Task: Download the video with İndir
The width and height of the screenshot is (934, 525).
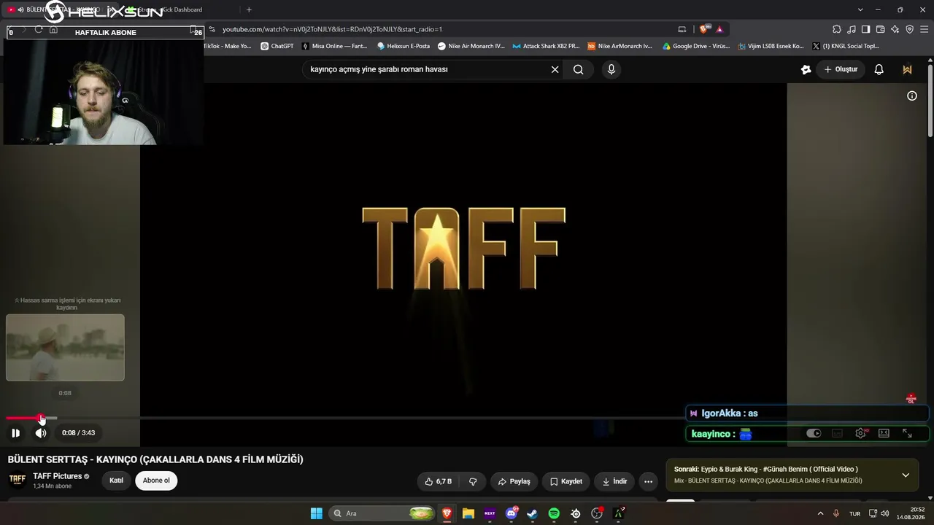Action: pos(614,481)
